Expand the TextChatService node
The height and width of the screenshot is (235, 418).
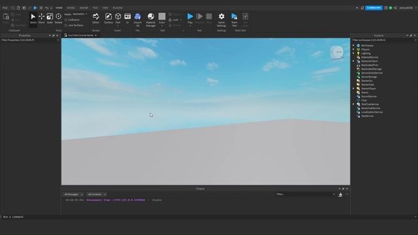(354, 104)
